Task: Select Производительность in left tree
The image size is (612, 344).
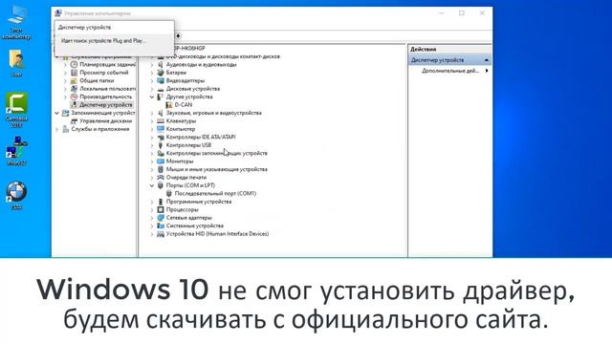Action: click(106, 97)
